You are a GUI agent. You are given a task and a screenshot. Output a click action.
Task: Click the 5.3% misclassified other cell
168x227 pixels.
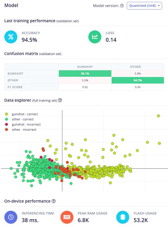click(85, 80)
